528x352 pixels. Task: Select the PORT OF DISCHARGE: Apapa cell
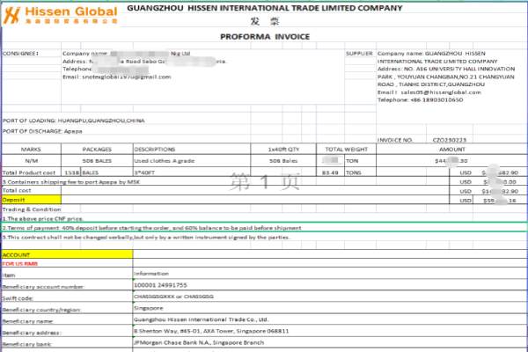pos(42,131)
